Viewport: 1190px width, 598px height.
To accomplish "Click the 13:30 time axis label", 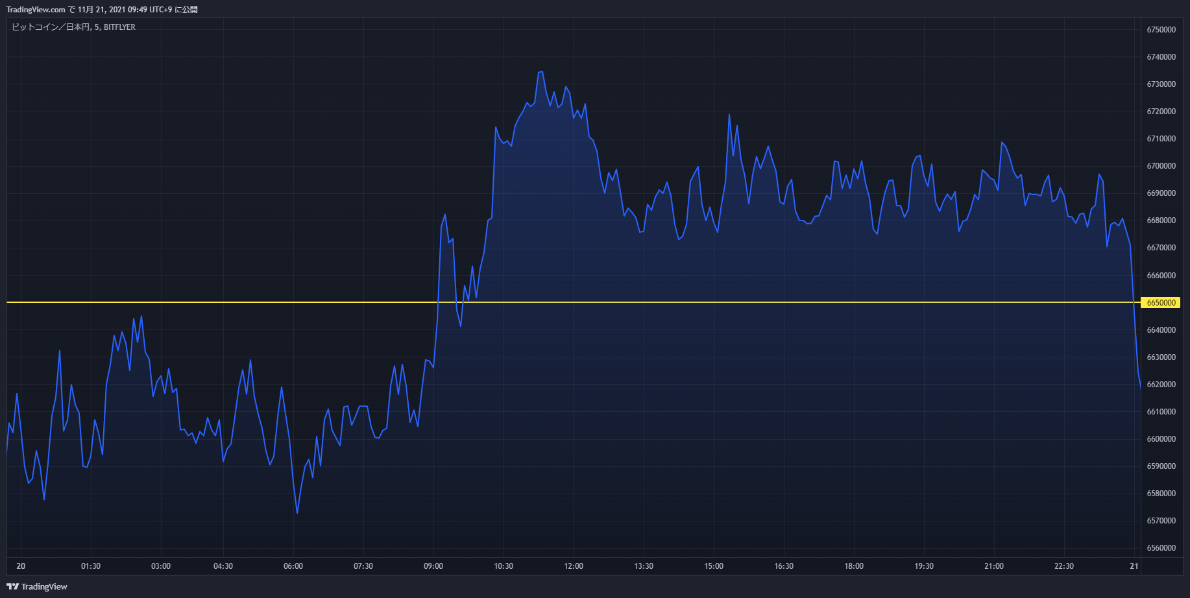I will click(644, 566).
